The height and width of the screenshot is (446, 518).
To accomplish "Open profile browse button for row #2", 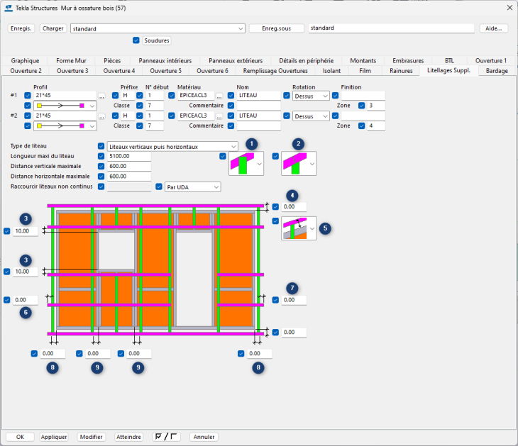I will 101,116.
